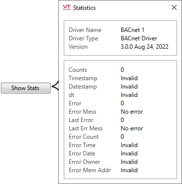Select the Error Date Invalid value
The height and width of the screenshot is (184, 182).
129,153
